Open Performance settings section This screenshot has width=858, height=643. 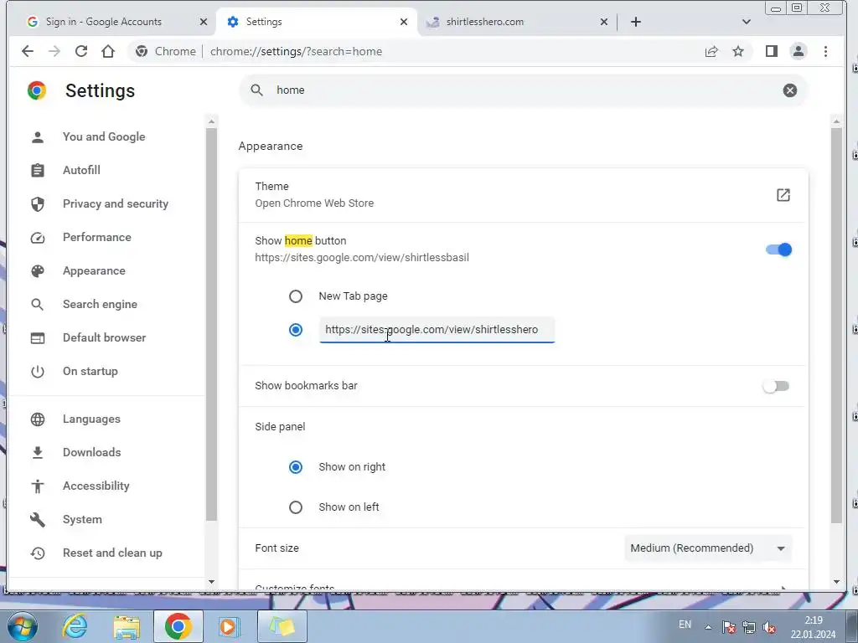(97, 237)
